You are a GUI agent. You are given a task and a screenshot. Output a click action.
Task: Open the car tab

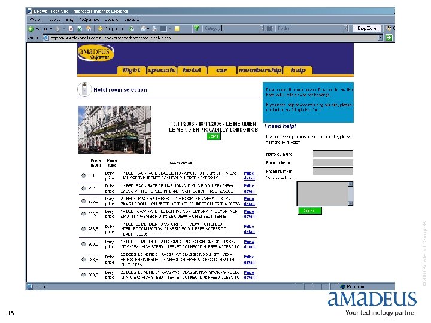(222, 71)
